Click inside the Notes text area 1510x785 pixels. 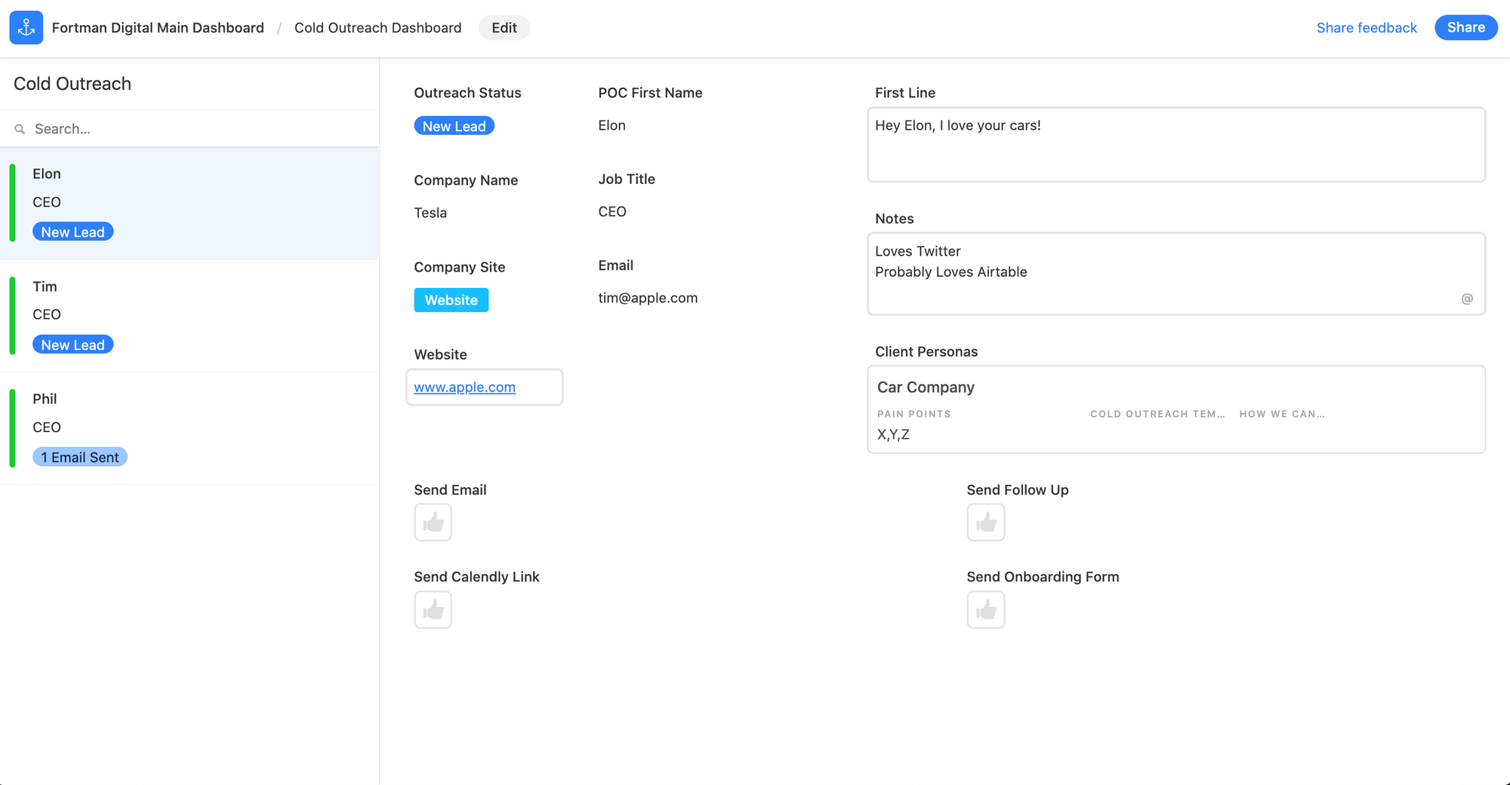1176,273
